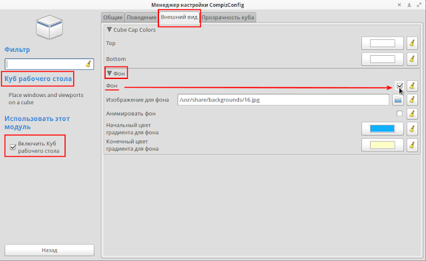Image resolution: width=426 pixels, height=261 pixels.
Task: Reset Начальный цвет градиента with its broom icon
Action: [x=412, y=128]
